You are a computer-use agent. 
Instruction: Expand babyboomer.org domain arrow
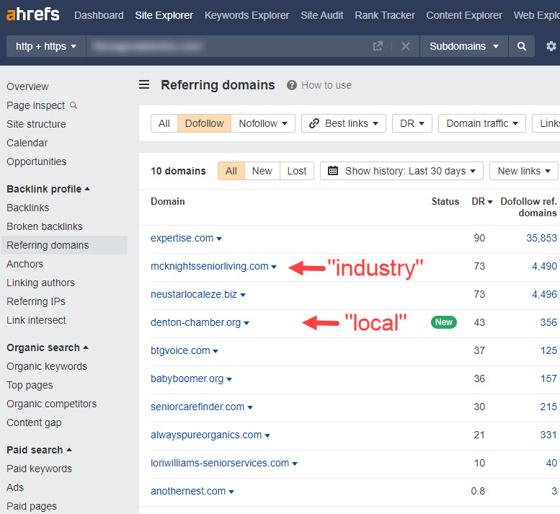(229, 379)
